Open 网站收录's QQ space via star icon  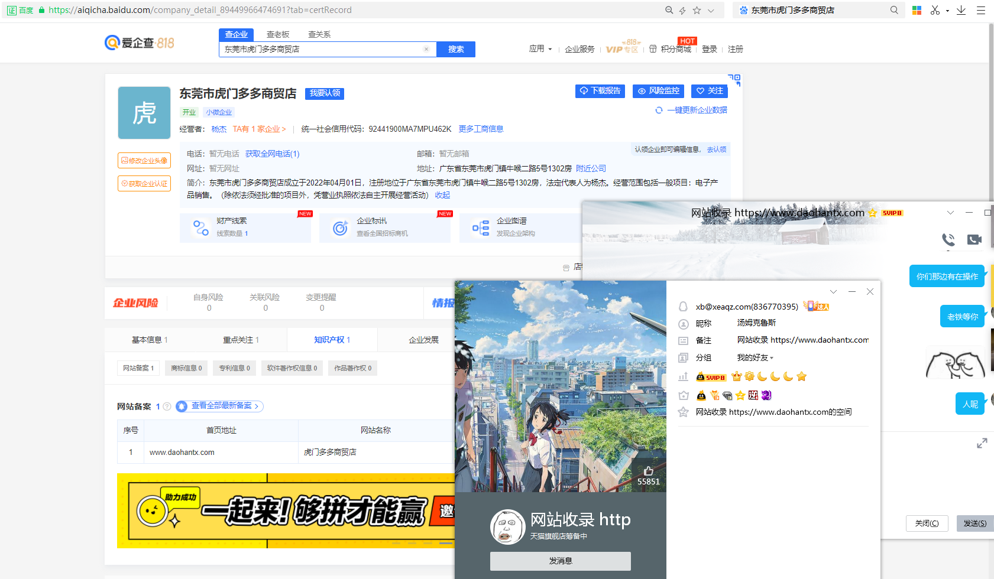[x=684, y=412]
